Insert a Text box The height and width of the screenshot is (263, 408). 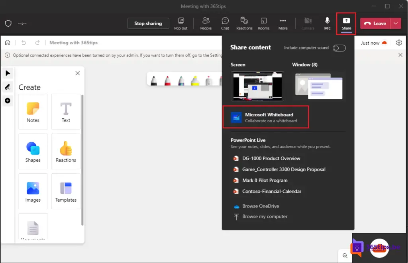pos(66,112)
